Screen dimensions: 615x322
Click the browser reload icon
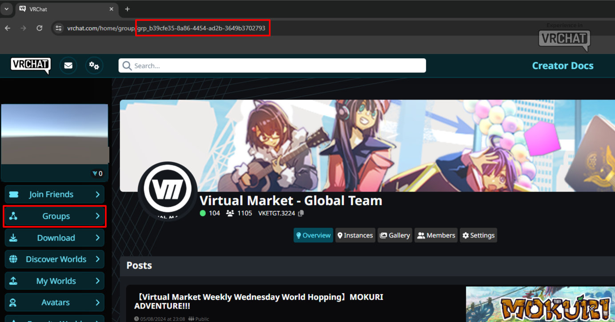click(x=40, y=28)
